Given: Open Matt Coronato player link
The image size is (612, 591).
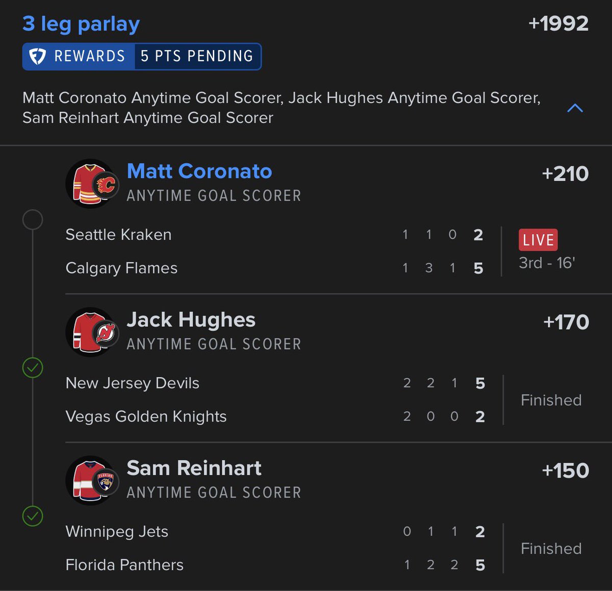Looking at the screenshot, I should click(199, 171).
